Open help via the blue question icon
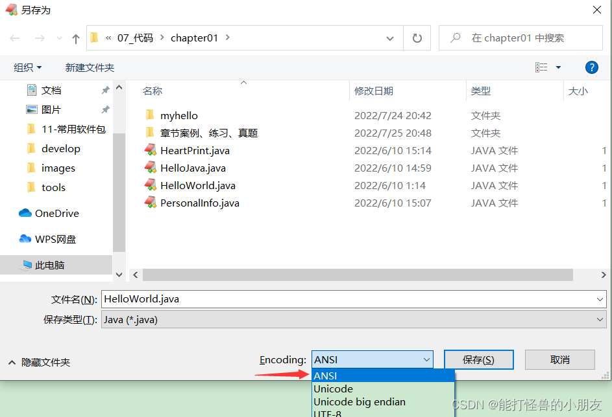 592,67
